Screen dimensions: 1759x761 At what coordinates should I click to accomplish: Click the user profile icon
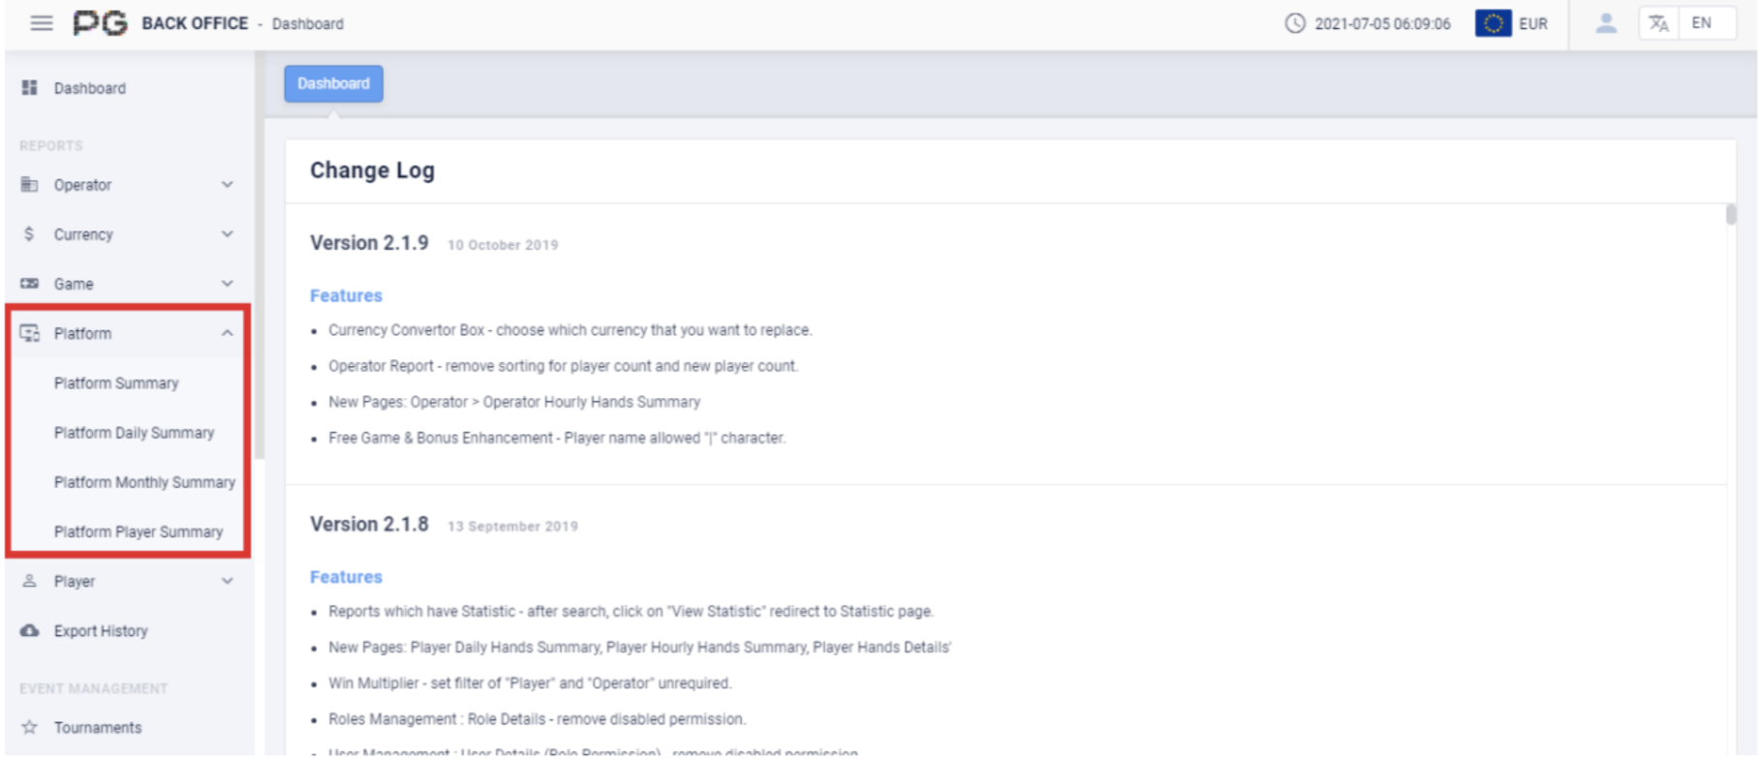tap(1605, 23)
